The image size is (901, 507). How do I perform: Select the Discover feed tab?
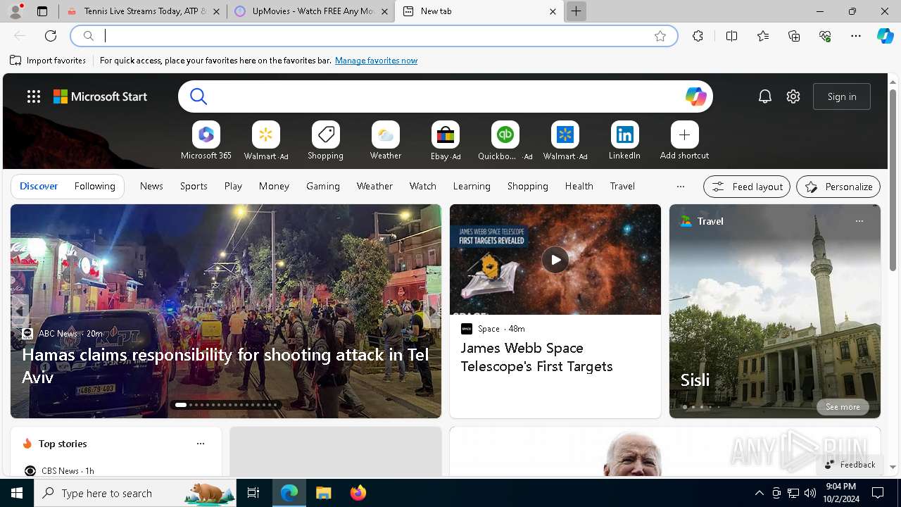(39, 186)
